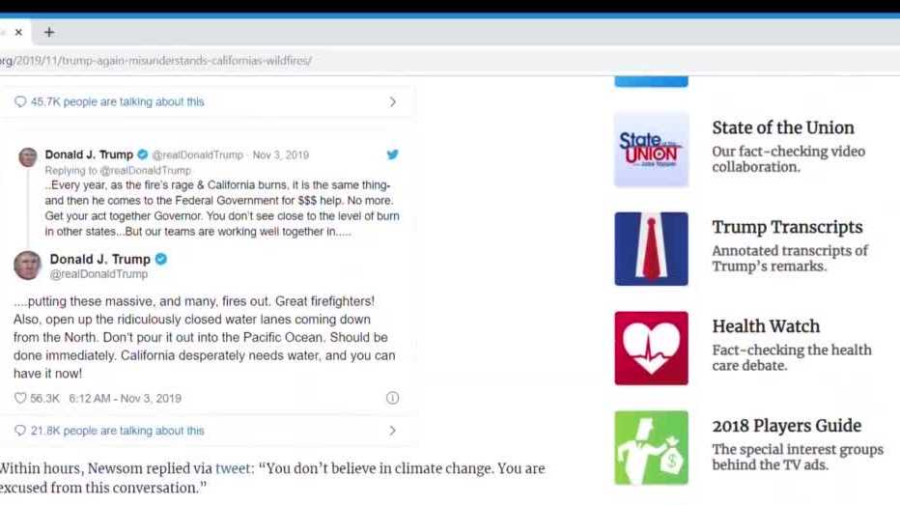Open the 'State of the Union' heading link
This screenshot has height=505, width=900.
(783, 127)
